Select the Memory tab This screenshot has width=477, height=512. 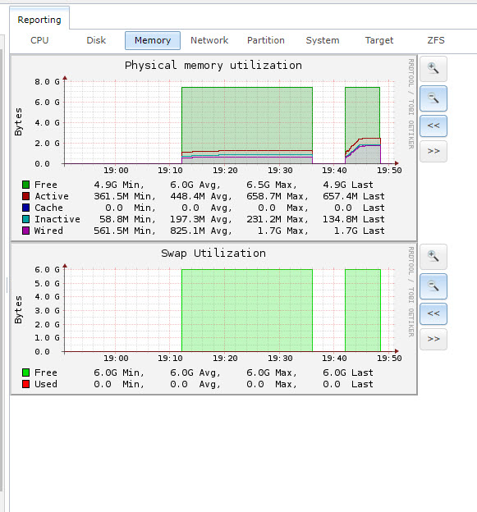153,40
